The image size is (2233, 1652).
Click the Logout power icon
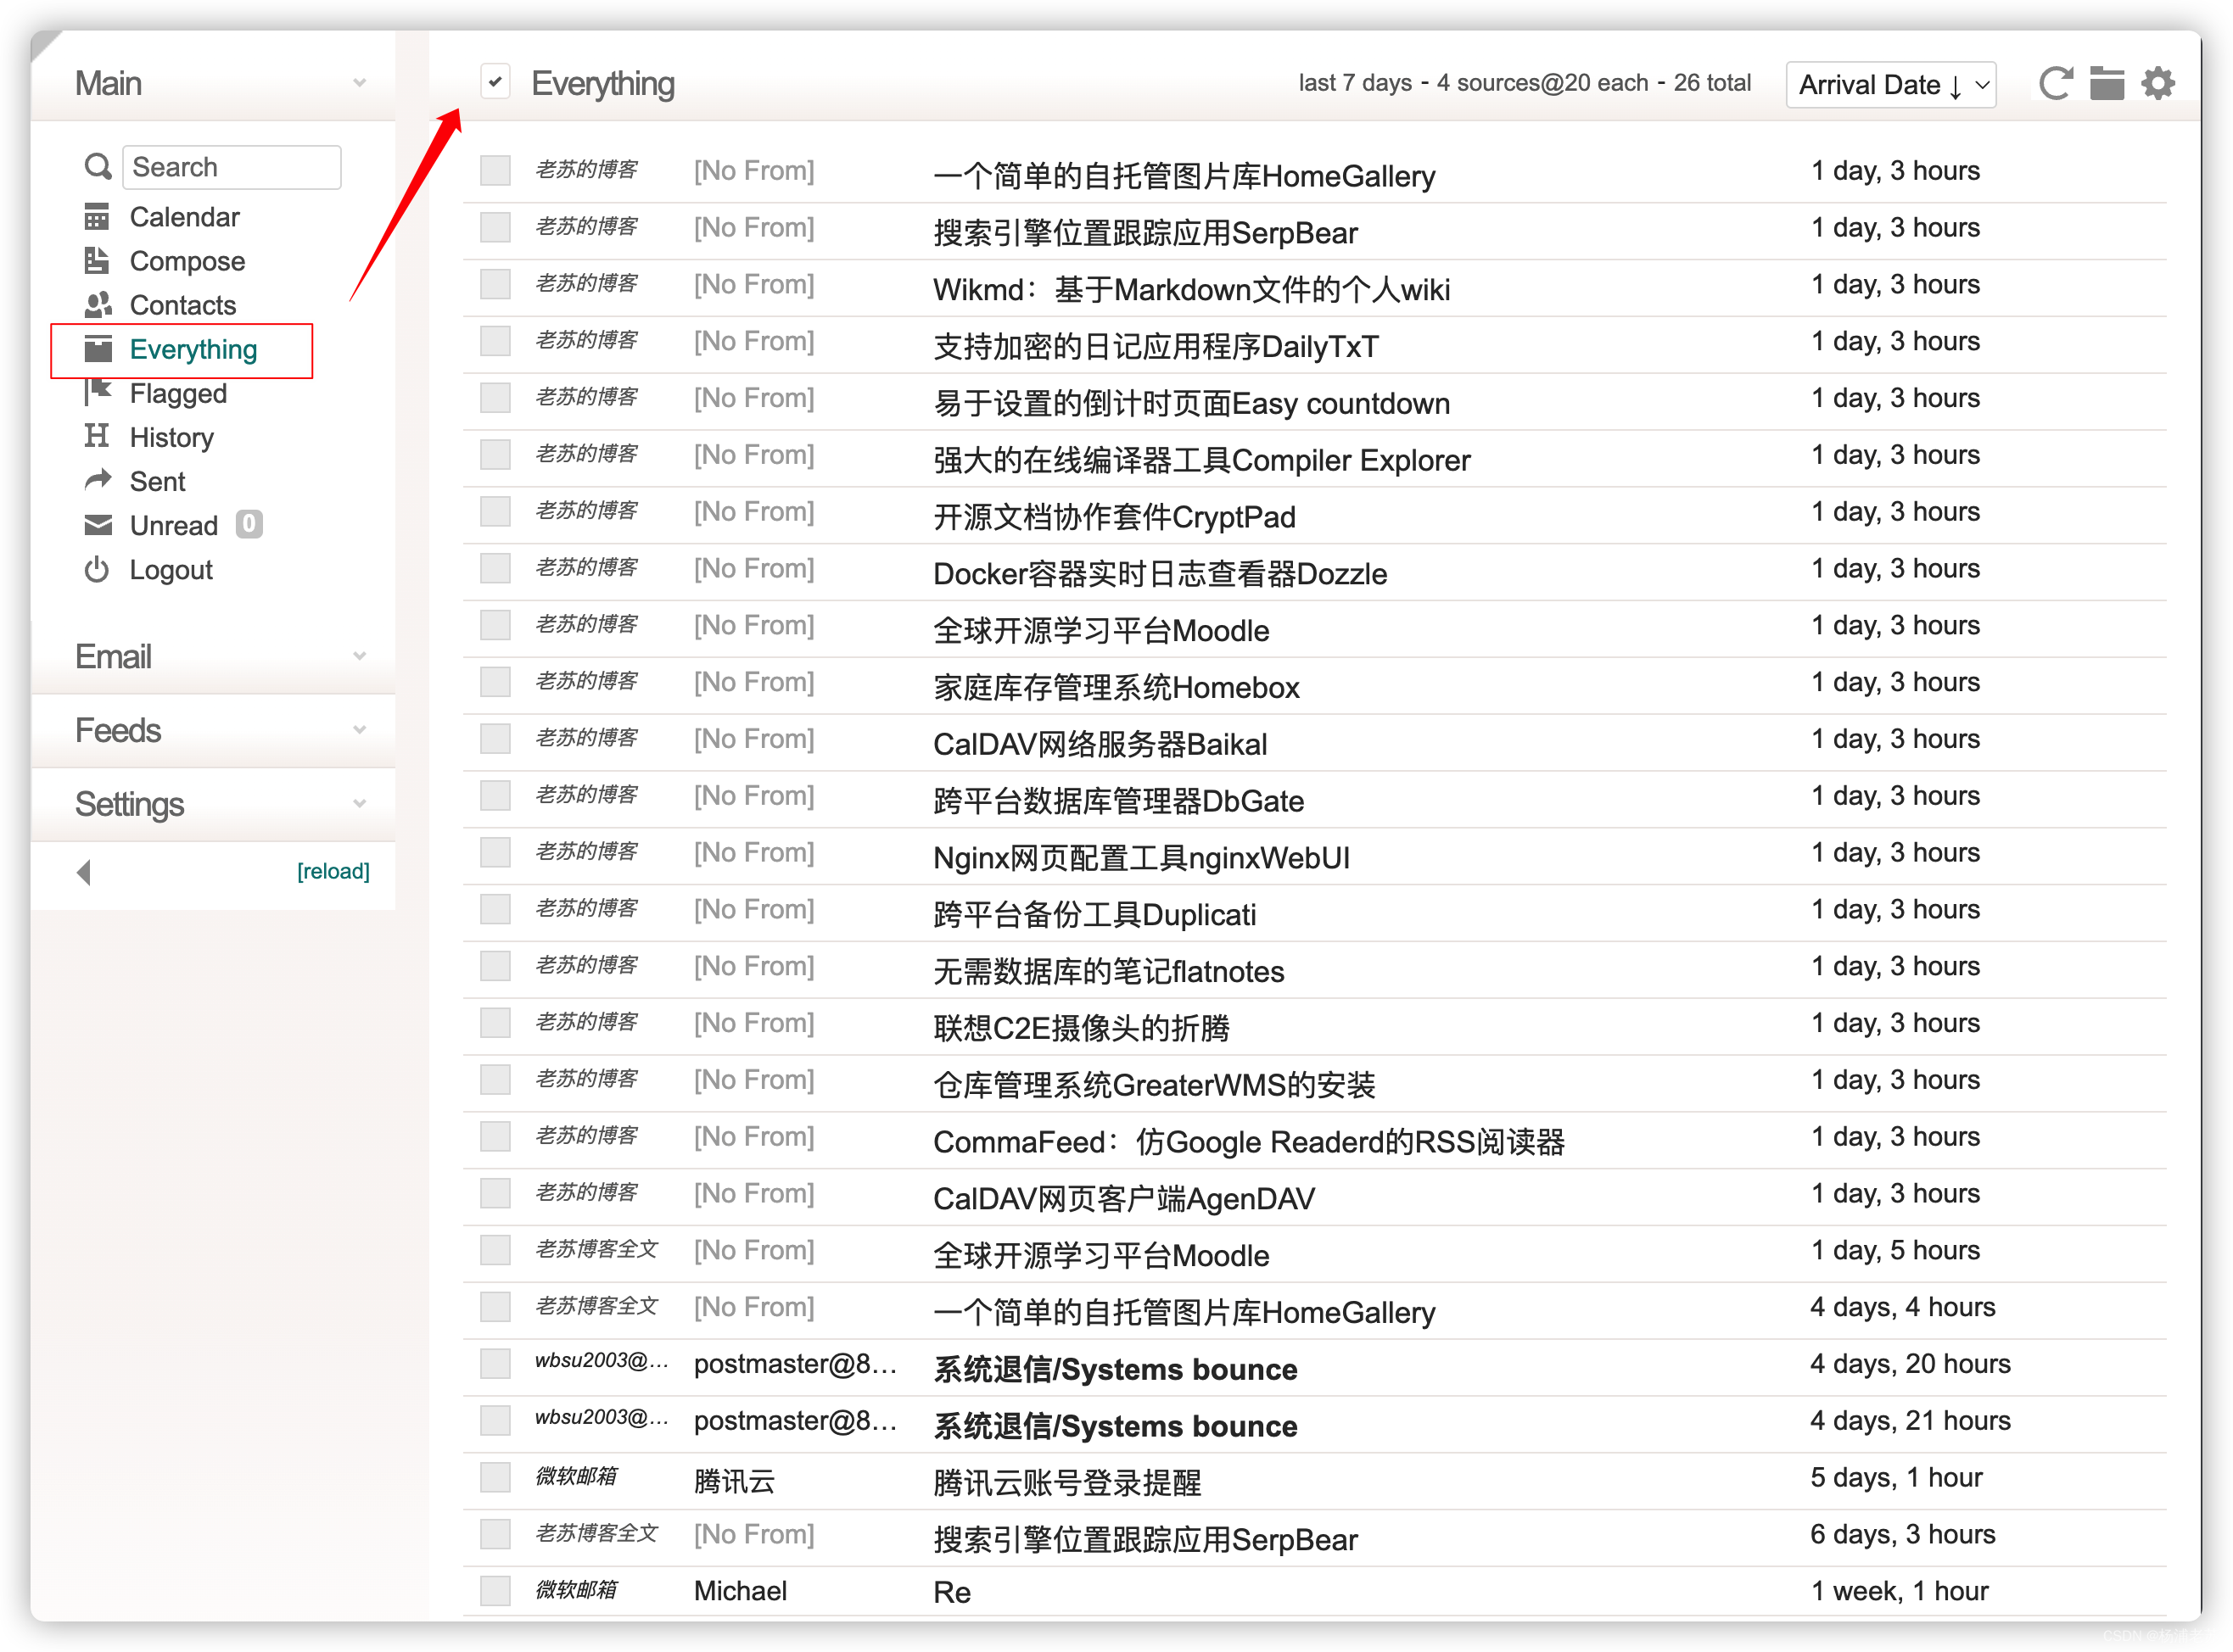[x=97, y=570]
